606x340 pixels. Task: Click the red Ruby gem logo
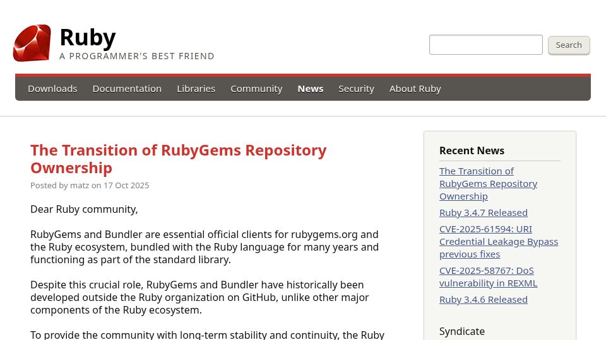point(32,43)
